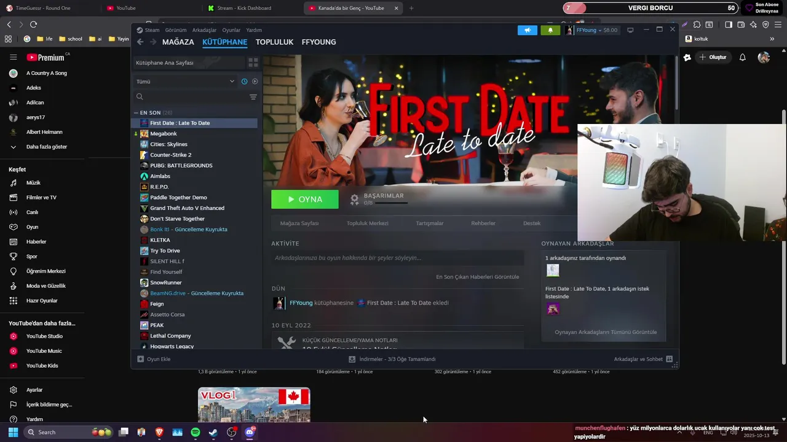This screenshot has height=442, width=787.
Task: Open Tartışmalar discussions link
Action: click(x=430, y=223)
